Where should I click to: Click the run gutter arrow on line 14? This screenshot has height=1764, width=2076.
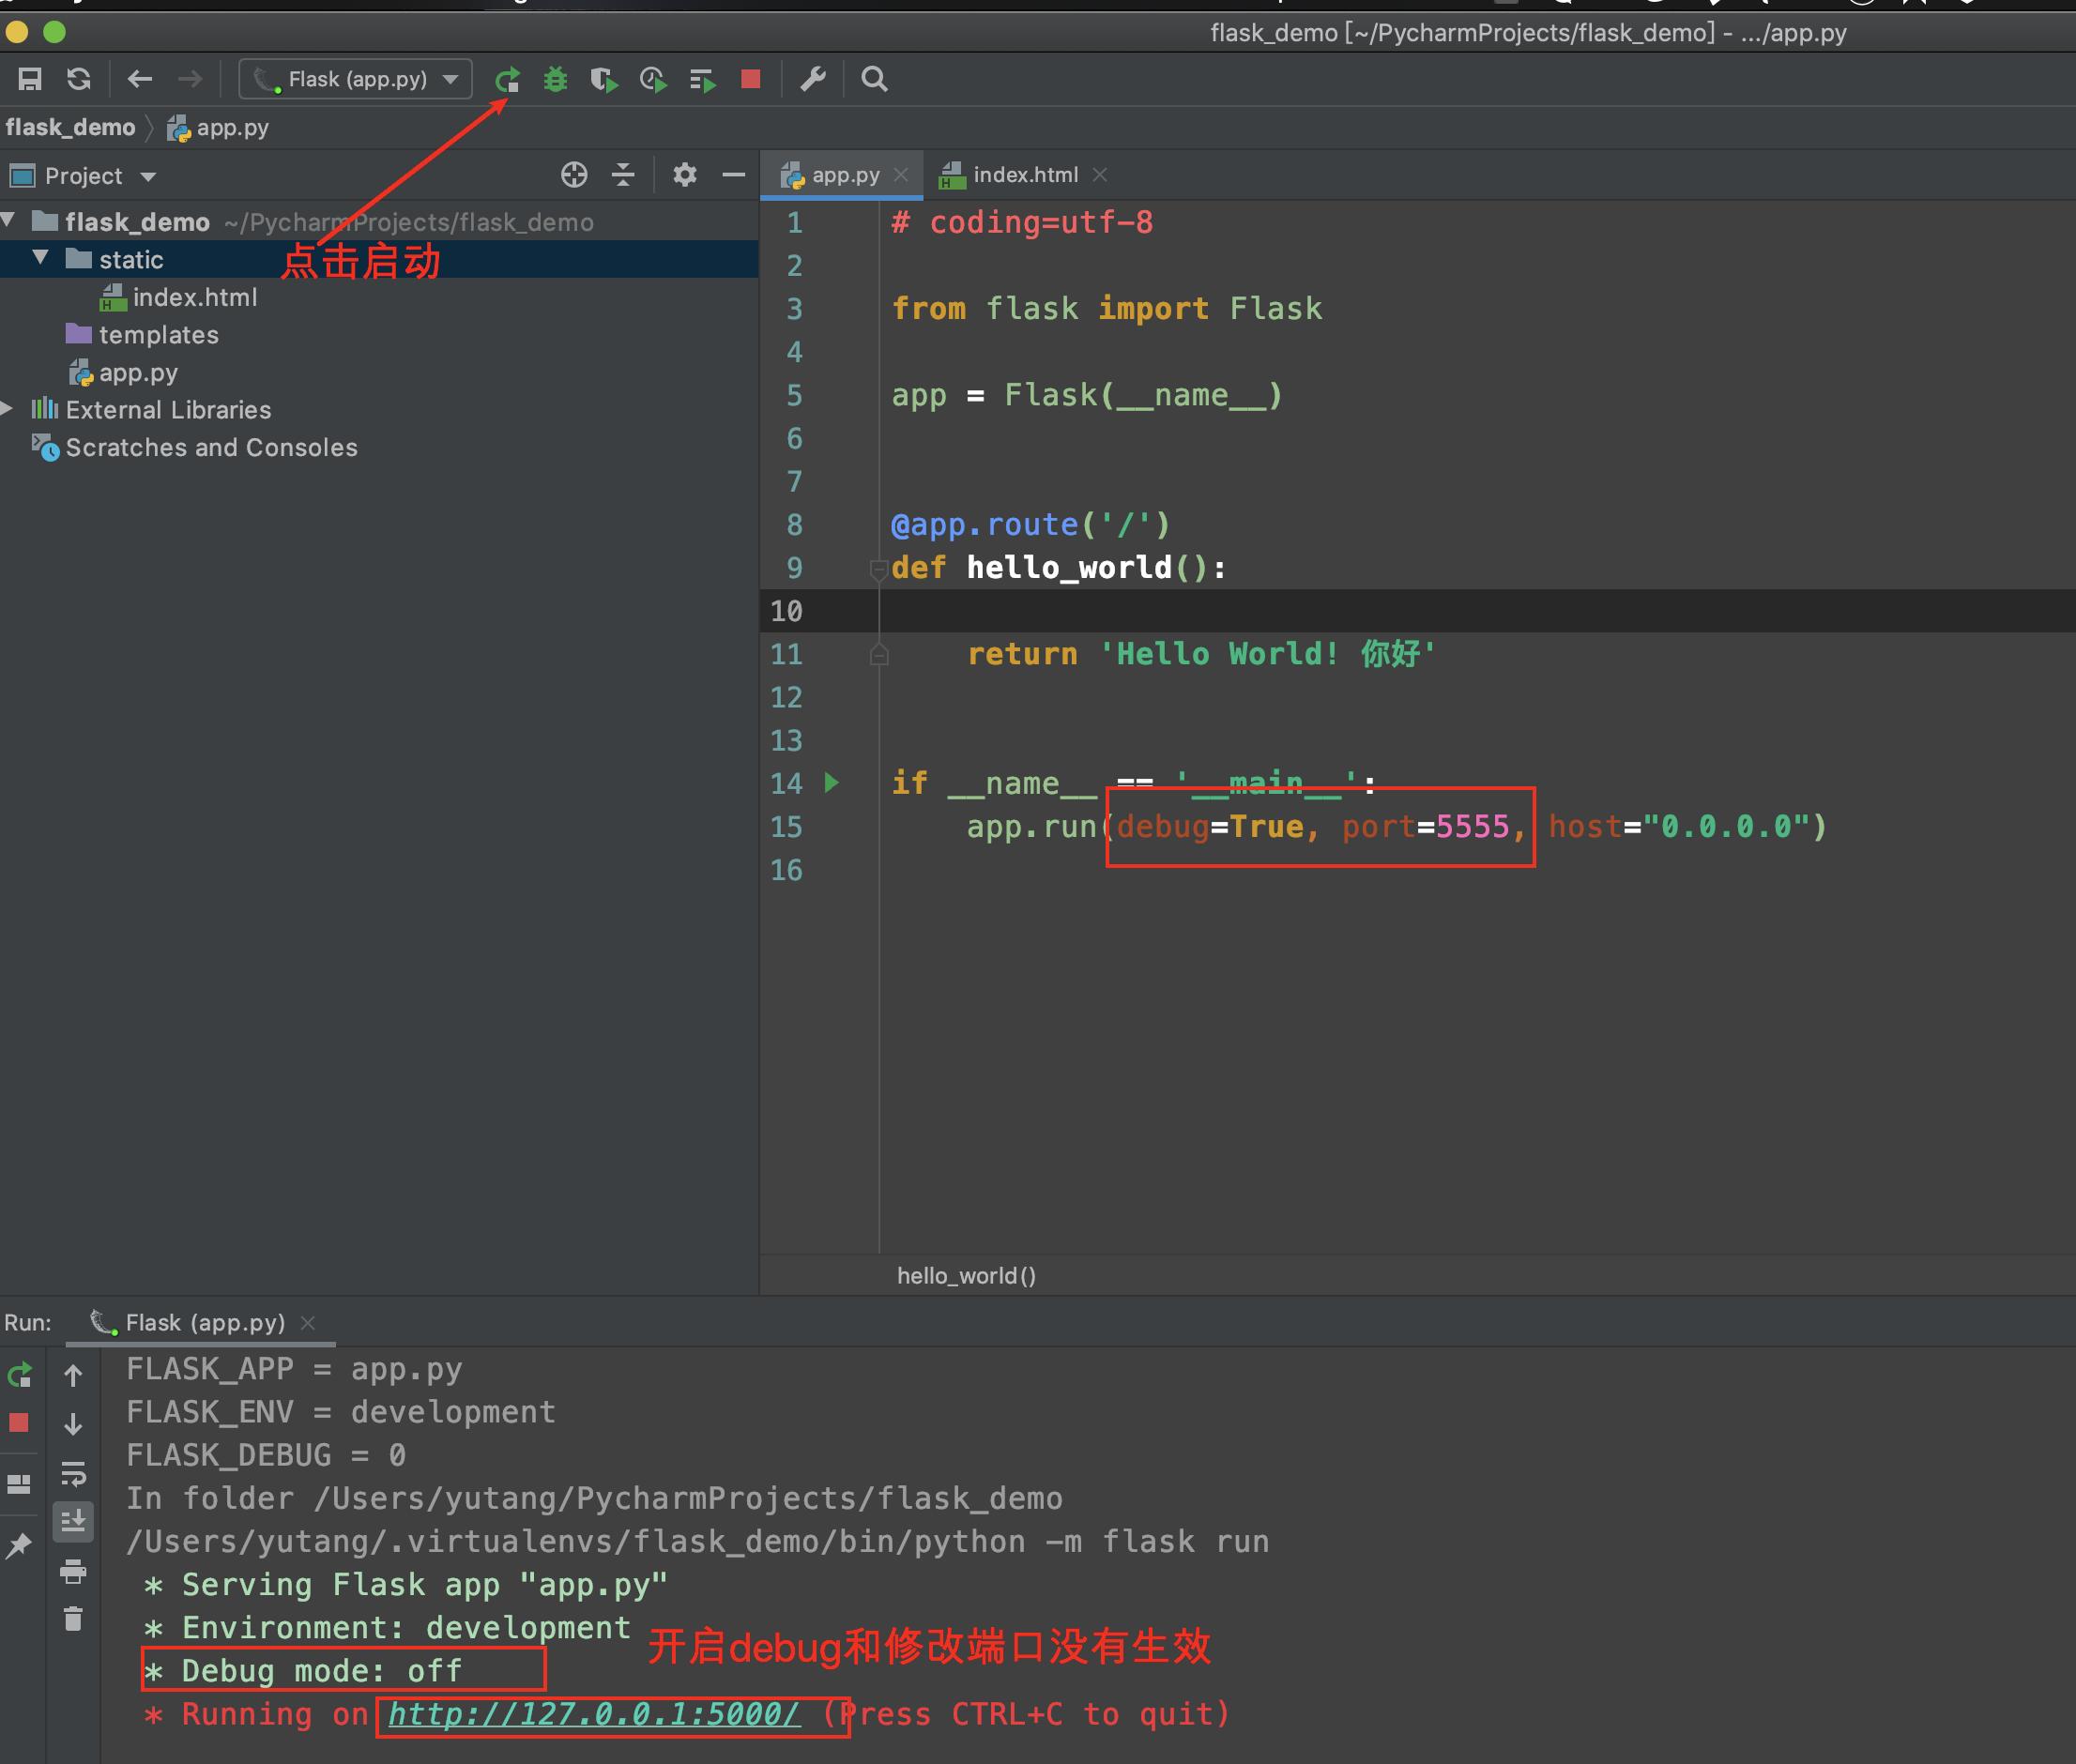(x=832, y=783)
